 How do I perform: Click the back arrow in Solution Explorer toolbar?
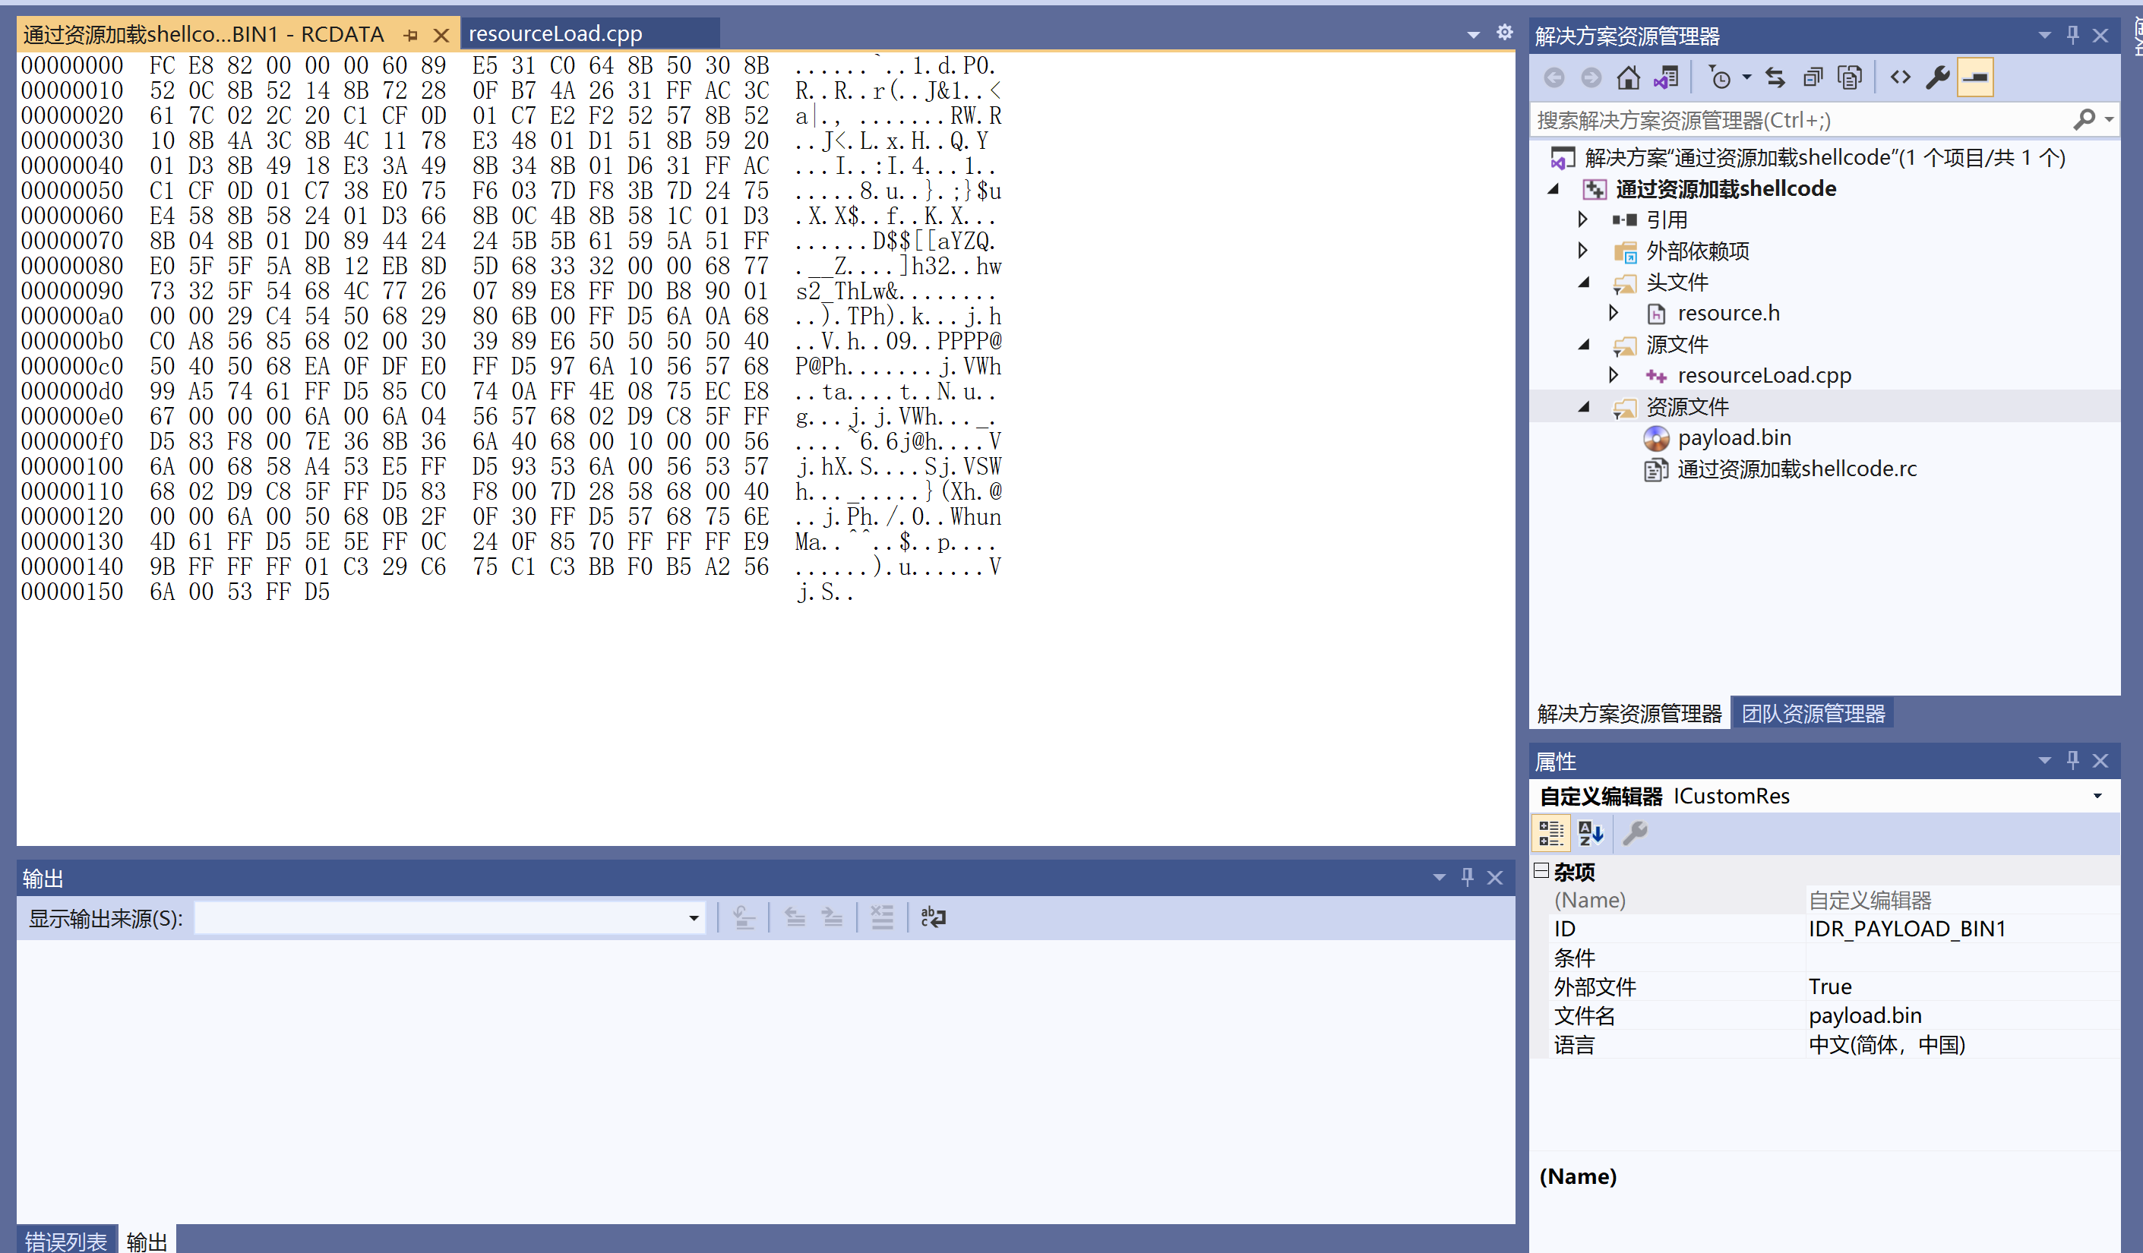[1554, 78]
